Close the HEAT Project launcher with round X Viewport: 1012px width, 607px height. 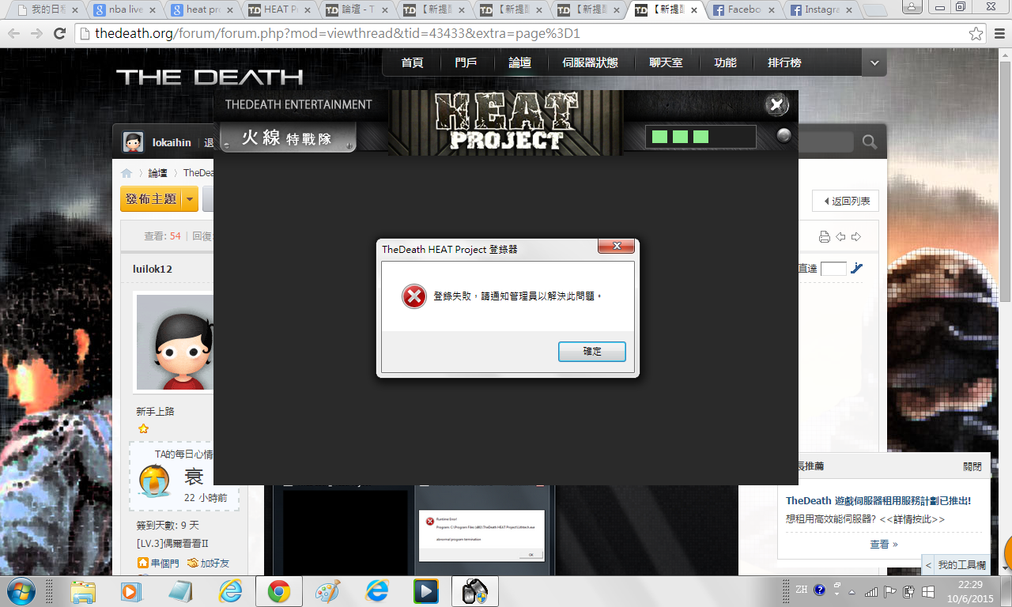pos(776,104)
